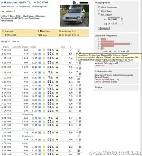Click fuel type icon in 29.10.2010 row
Image resolution: width=142 pixels, height=156 pixels.
pyautogui.click(x=40, y=54)
